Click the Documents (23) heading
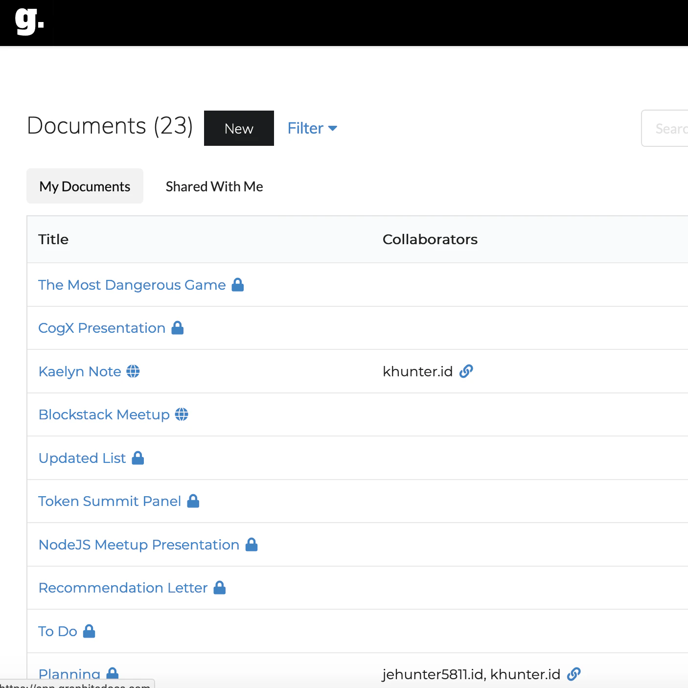The width and height of the screenshot is (688, 688). tap(110, 126)
